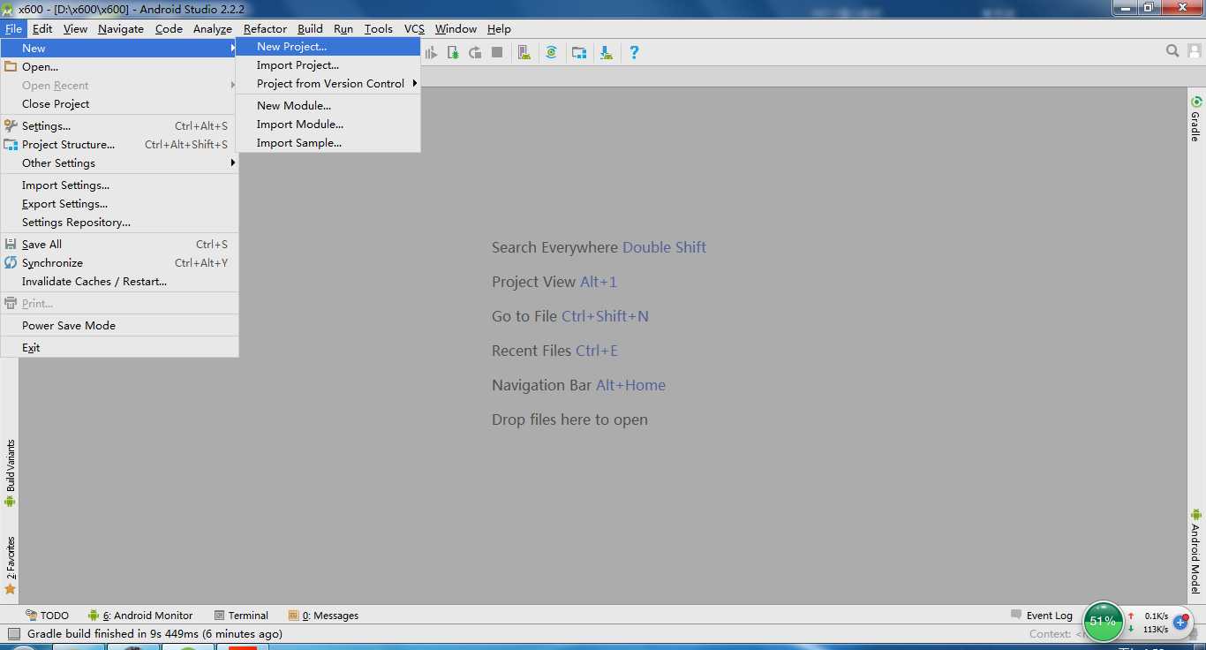This screenshot has height=650, width=1206.
Task: Select Close Project in the File menu
Action: click(119, 104)
